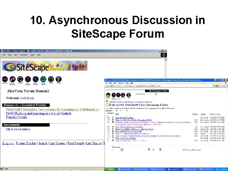Click the gray down arrow below the entries list
This screenshot has height=171, width=228.
point(153,149)
